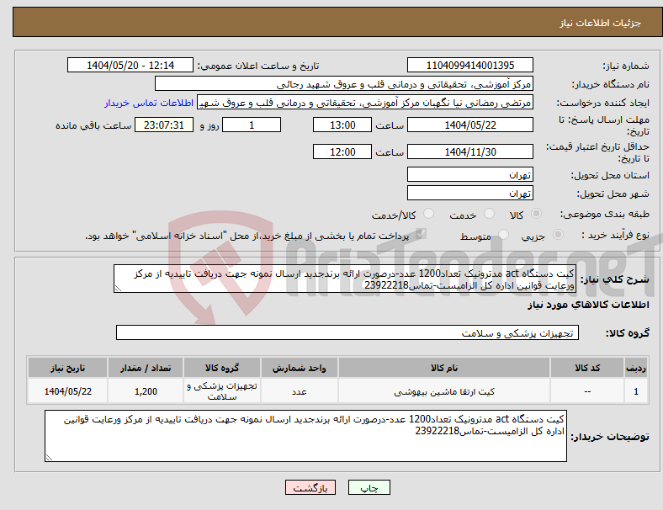The image size is (663, 510).
Task: Click the item name کیت ارتقا ماشین بیهوشی
Action: 444,392
